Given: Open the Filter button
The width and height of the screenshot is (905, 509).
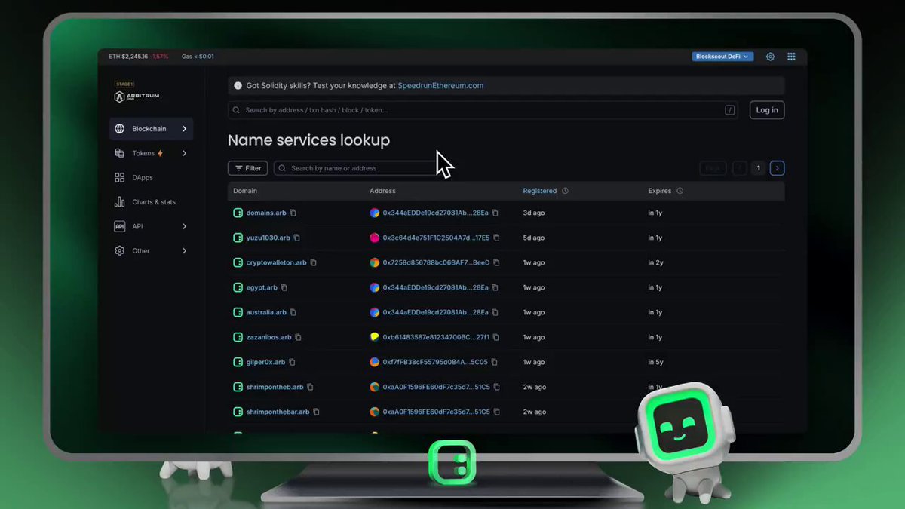Looking at the screenshot, I should pyautogui.click(x=247, y=168).
